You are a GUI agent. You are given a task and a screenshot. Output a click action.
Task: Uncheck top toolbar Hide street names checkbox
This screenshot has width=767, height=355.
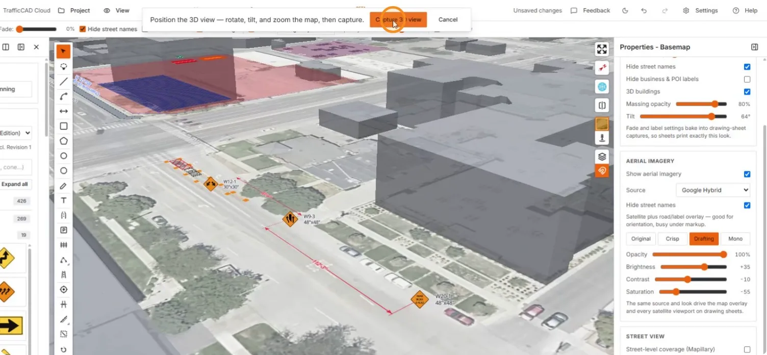point(83,29)
